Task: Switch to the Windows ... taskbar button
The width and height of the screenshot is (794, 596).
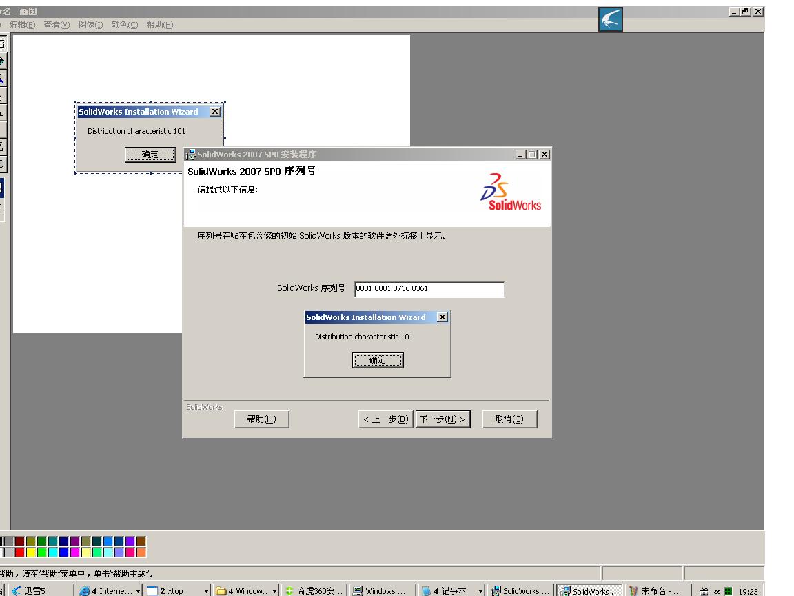Action: click(383, 590)
